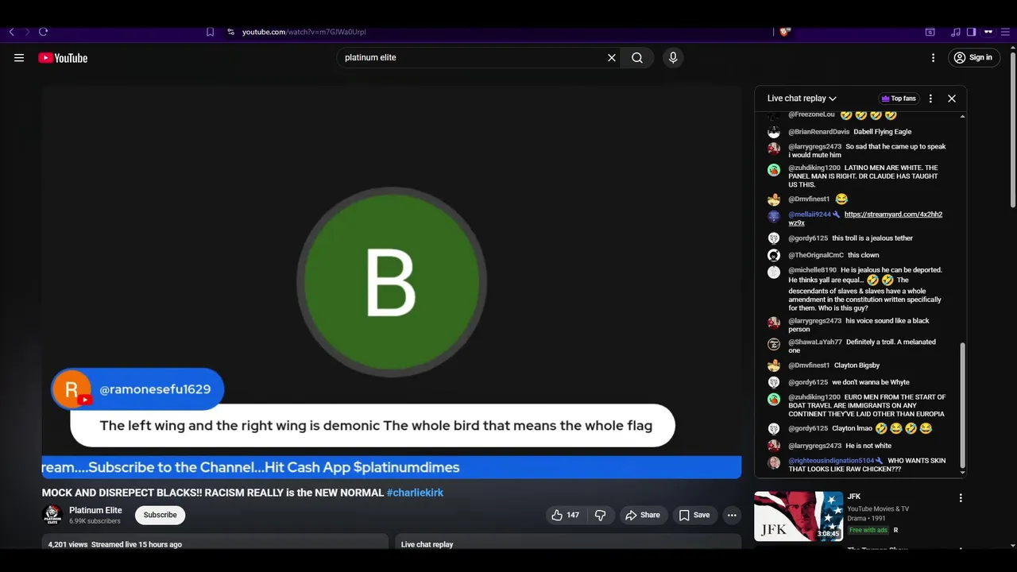The image size is (1017, 572).
Task: Click the #charliekirk hashtag link
Action: point(415,493)
